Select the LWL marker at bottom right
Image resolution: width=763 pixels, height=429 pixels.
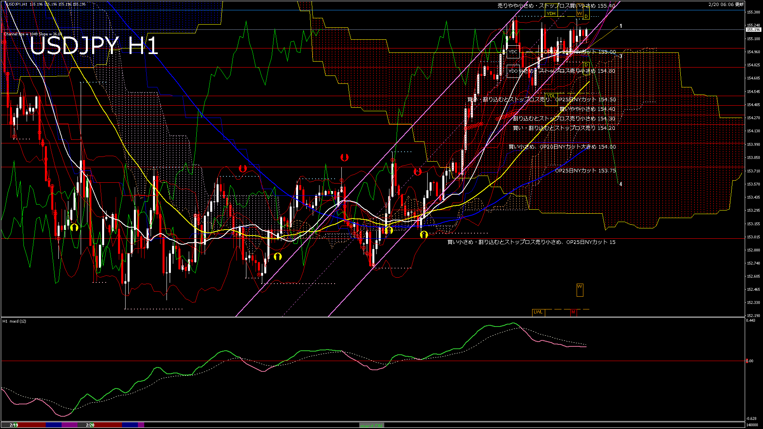(x=538, y=312)
